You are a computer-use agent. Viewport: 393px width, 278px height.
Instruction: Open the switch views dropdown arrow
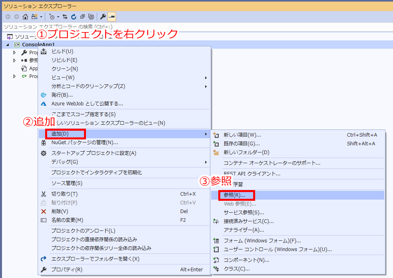[41, 17]
